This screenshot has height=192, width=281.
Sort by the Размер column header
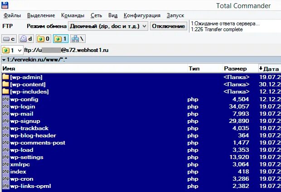coord(240,69)
